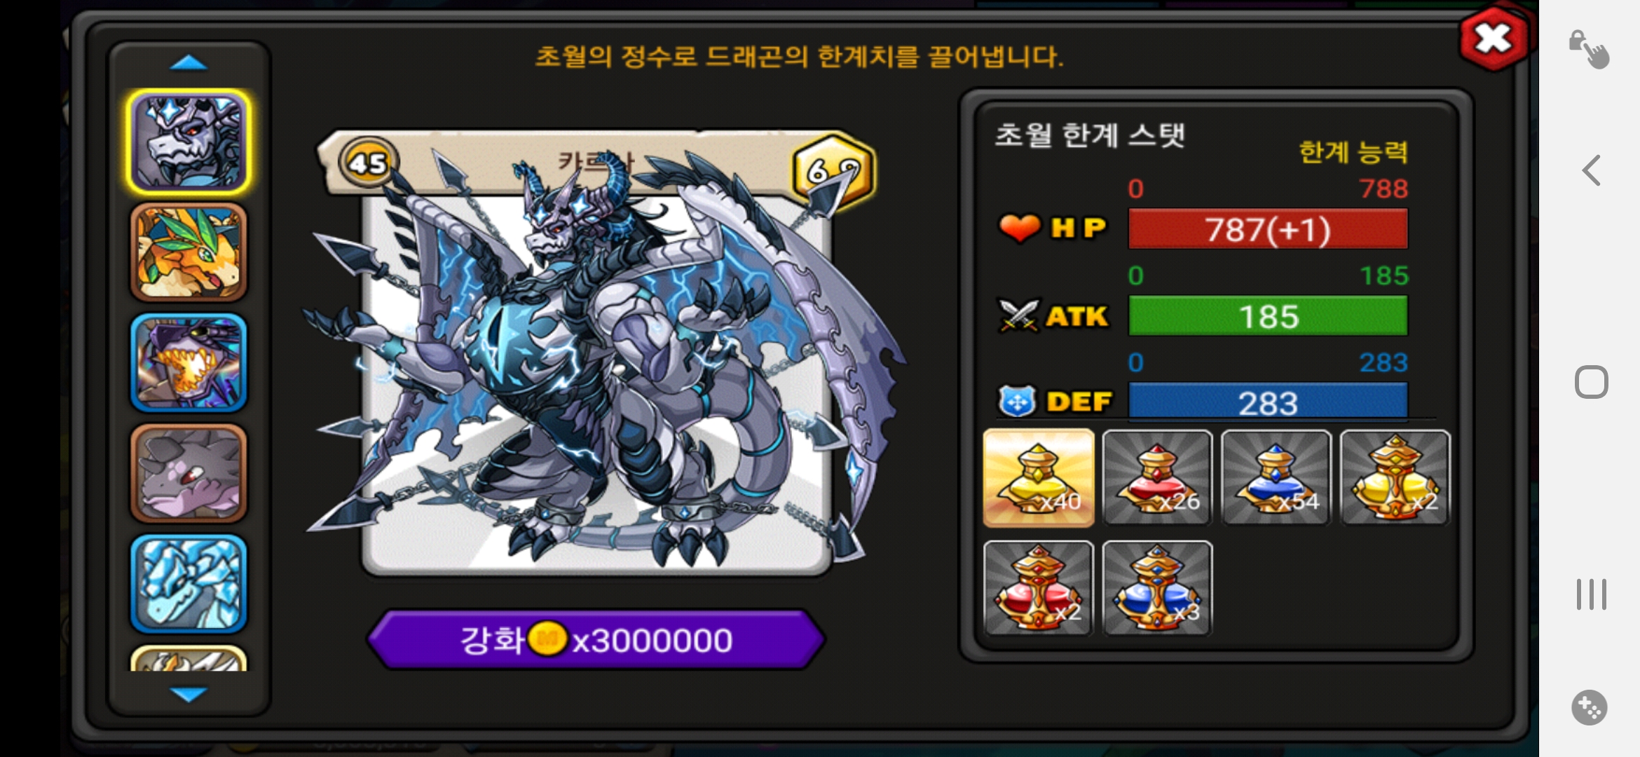The width and height of the screenshot is (1640, 757).
Task: Close the transcendence panel with red X
Action: pos(1494,38)
